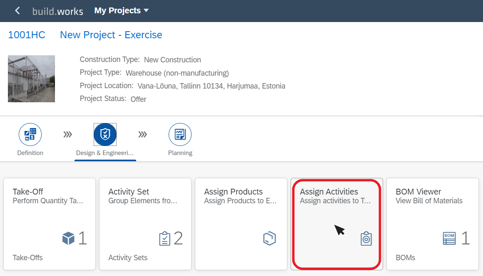
Task: Open the Activity Set tile
Action: pyautogui.click(x=145, y=224)
